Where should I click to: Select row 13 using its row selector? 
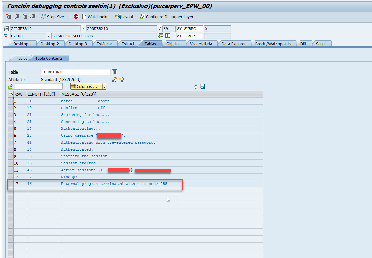(11, 184)
